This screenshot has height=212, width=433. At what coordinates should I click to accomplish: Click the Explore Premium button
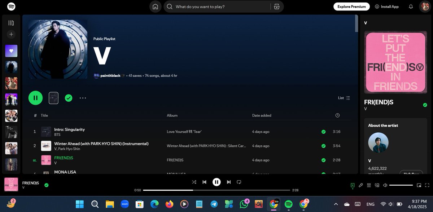click(351, 6)
